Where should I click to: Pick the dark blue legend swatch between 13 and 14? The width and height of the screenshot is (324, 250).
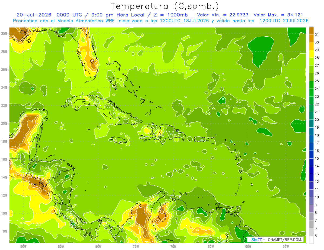click(311, 170)
